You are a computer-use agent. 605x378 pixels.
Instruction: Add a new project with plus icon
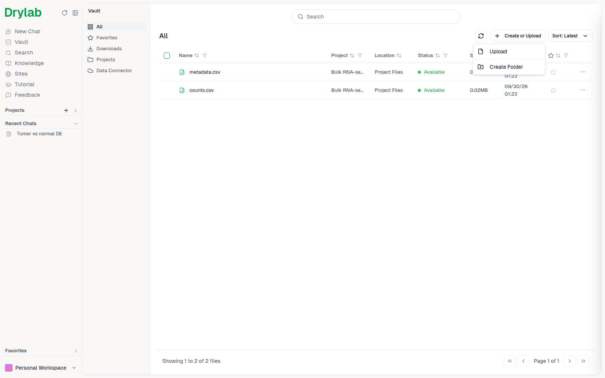pyautogui.click(x=66, y=110)
